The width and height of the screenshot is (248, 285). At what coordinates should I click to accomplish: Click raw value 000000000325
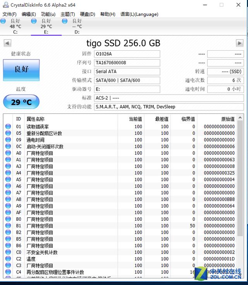click(x=219, y=173)
